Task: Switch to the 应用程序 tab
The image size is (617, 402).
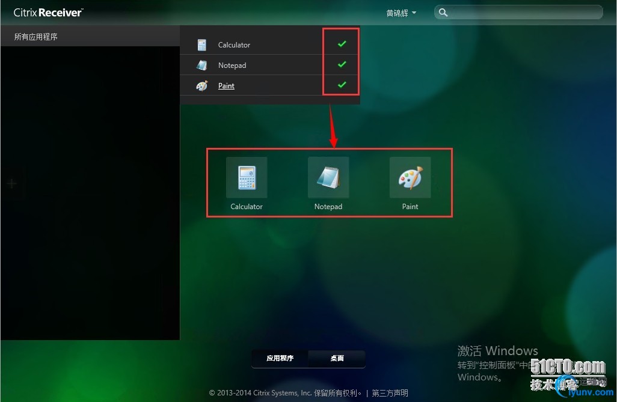Action: pos(280,358)
